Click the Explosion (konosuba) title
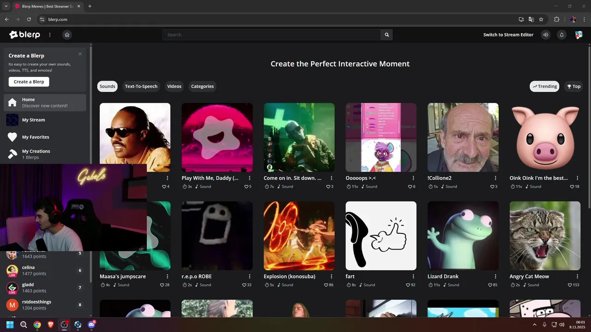 click(289, 277)
